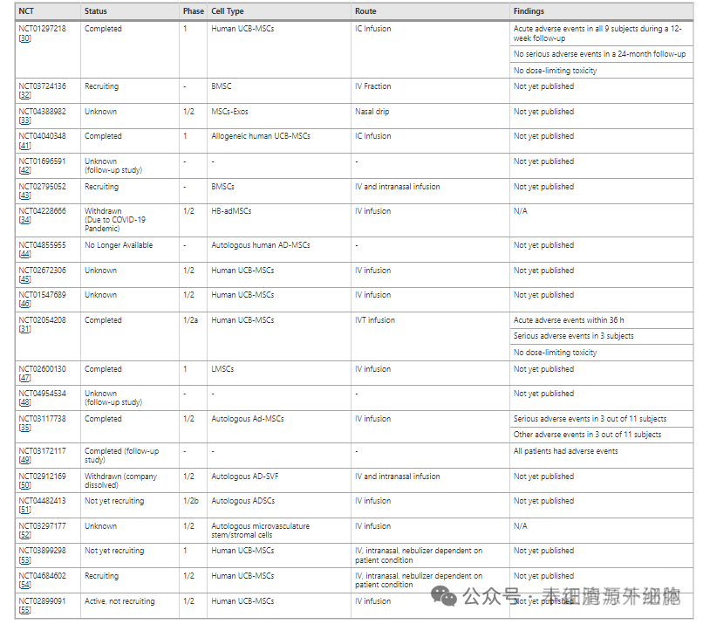
Task: Click 'Serious adverse events in 3 out of 11 subjects'
Action: pyautogui.click(x=590, y=419)
